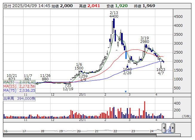
Task: Click the 2/13 4400 peak price label
Action: tap(114, 14)
